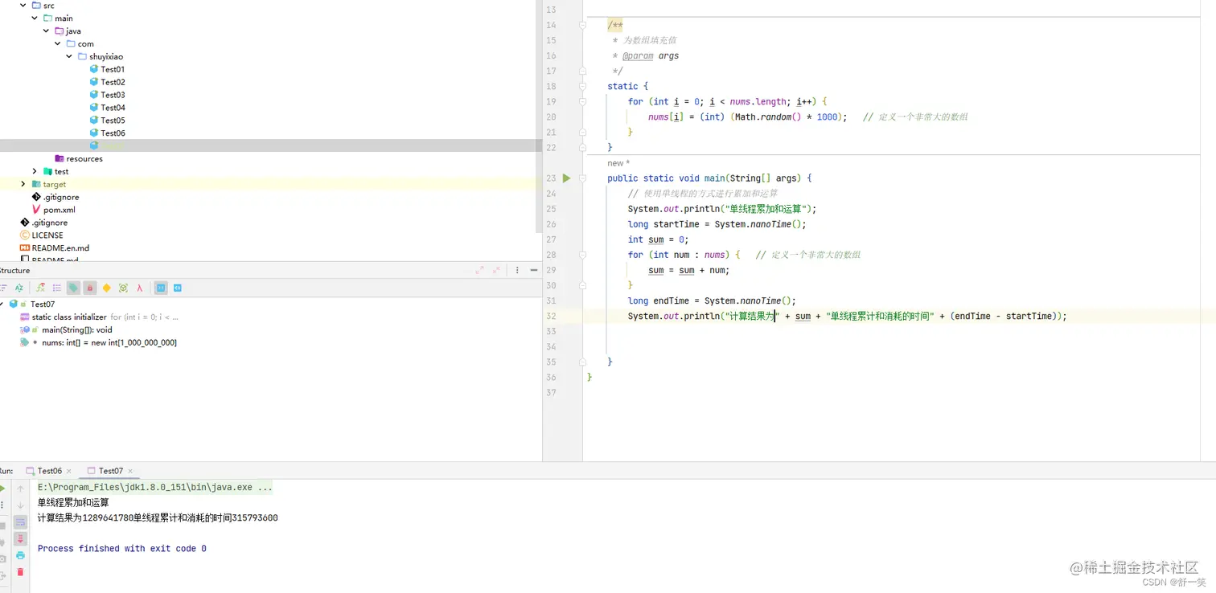The width and height of the screenshot is (1216, 593).
Task: Run main method from gutter icon
Action: [566, 178]
